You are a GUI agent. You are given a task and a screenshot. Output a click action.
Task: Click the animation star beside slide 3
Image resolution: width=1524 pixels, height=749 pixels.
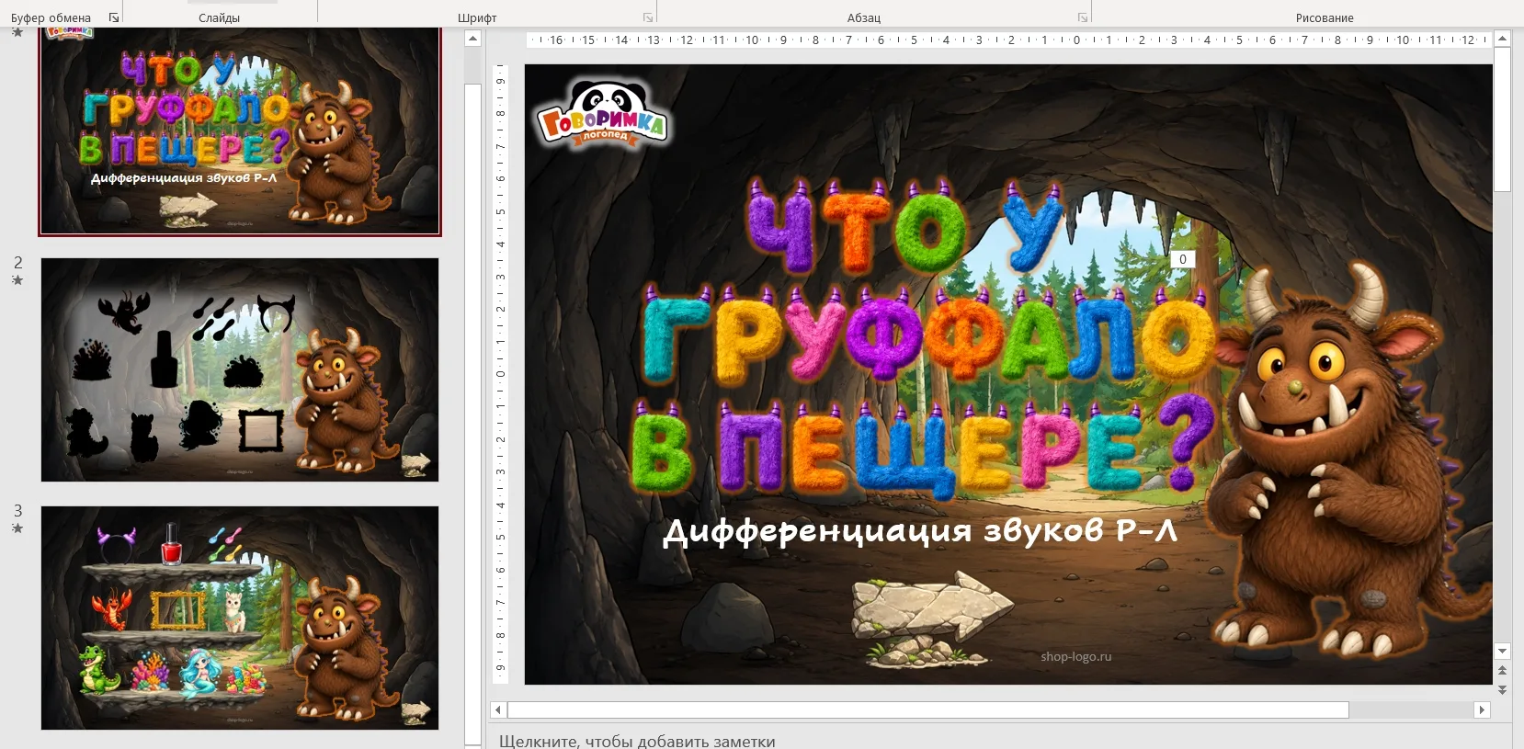point(17,528)
